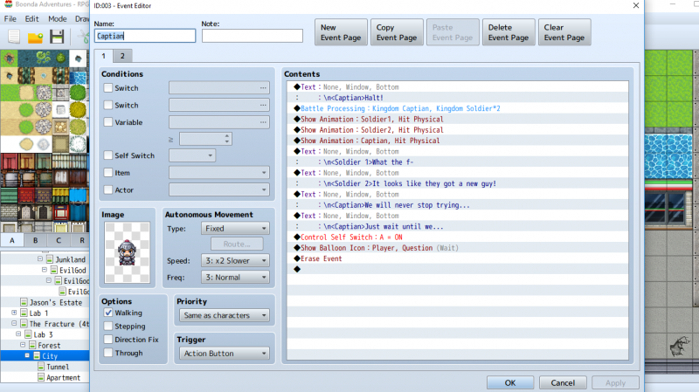This screenshot has width=699, height=392.
Task: Open the Self Switch dropdown
Action: [192, 155]
